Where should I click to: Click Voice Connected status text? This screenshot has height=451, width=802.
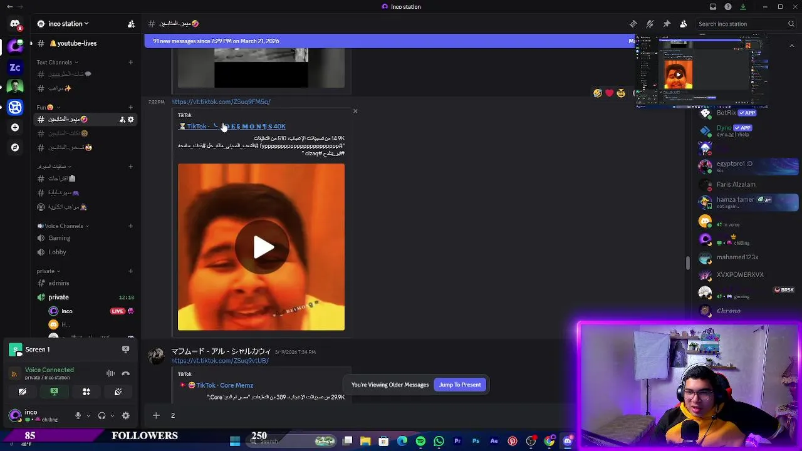[49, 370]
